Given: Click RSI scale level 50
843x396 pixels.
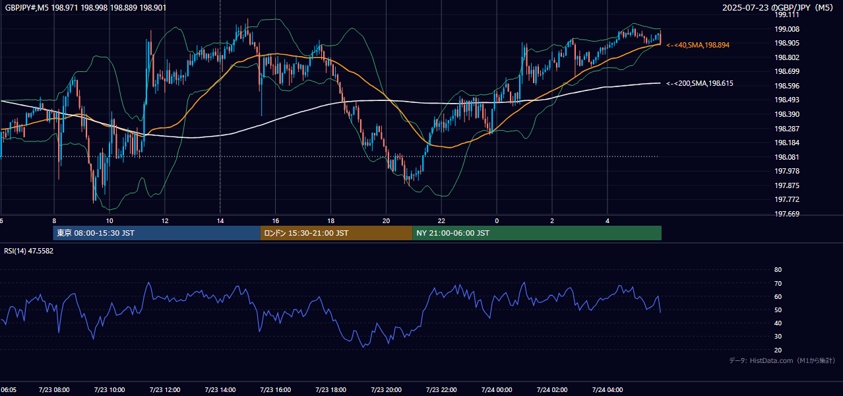Looking at the screenshot, I should (x=778, y=310).
